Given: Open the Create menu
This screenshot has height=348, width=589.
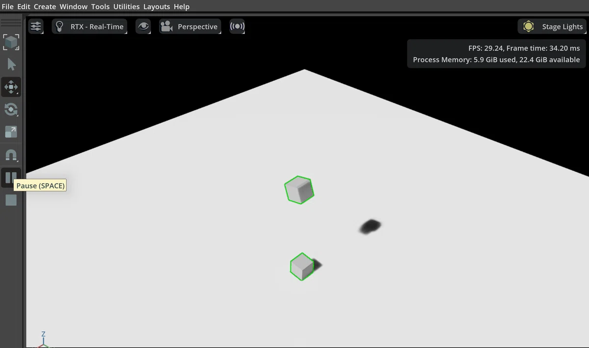Looking at the screenshot, I should (45, 7).
